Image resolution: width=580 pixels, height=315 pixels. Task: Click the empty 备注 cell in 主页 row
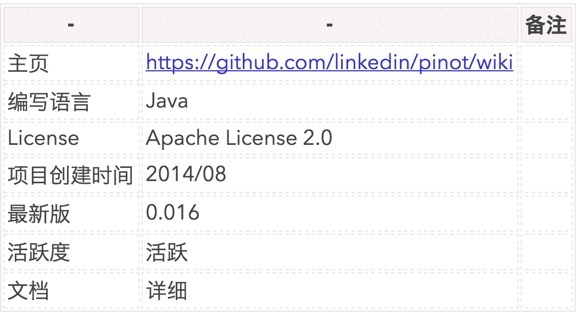tap(546, 63)
